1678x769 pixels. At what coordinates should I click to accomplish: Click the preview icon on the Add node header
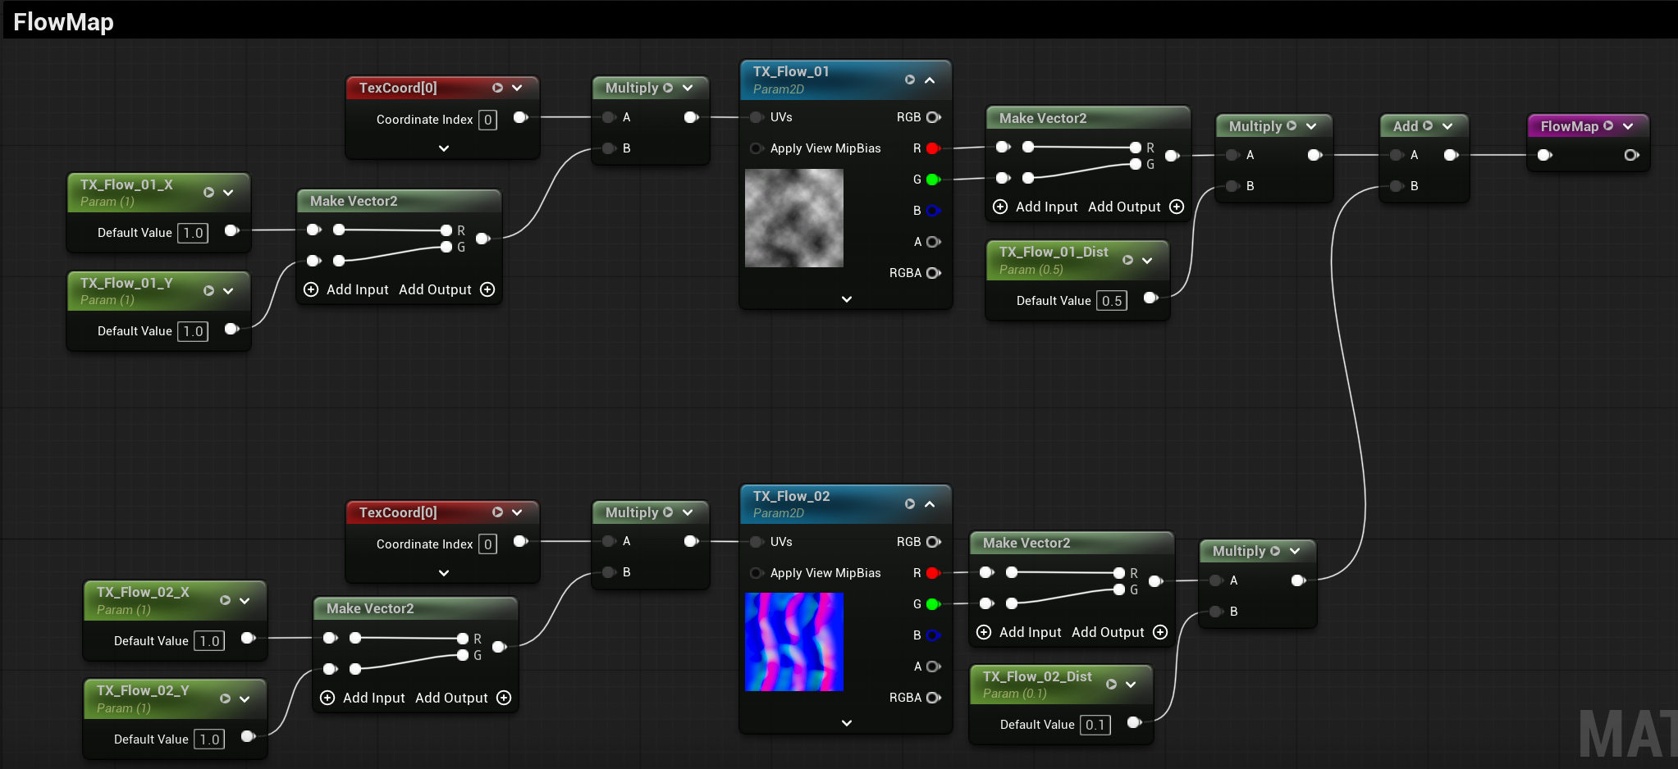[x=1428, y=125]
